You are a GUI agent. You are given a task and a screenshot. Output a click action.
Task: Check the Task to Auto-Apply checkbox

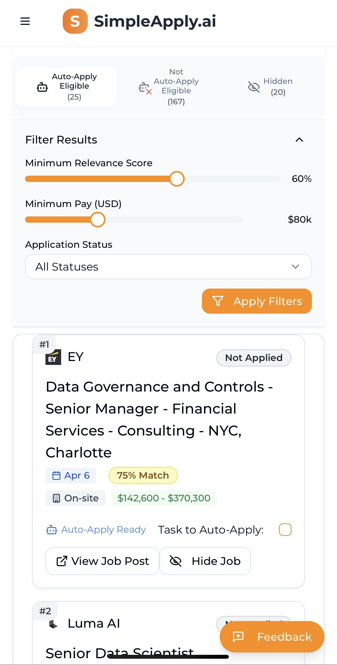pyautogui.click(x=285, y=530)
